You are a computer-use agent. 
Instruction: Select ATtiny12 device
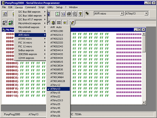(58, 85)
